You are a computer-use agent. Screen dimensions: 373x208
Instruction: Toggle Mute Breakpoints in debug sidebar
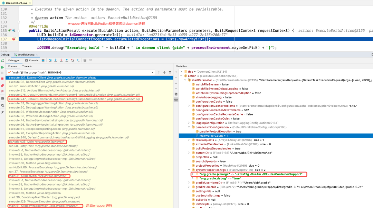2,92
